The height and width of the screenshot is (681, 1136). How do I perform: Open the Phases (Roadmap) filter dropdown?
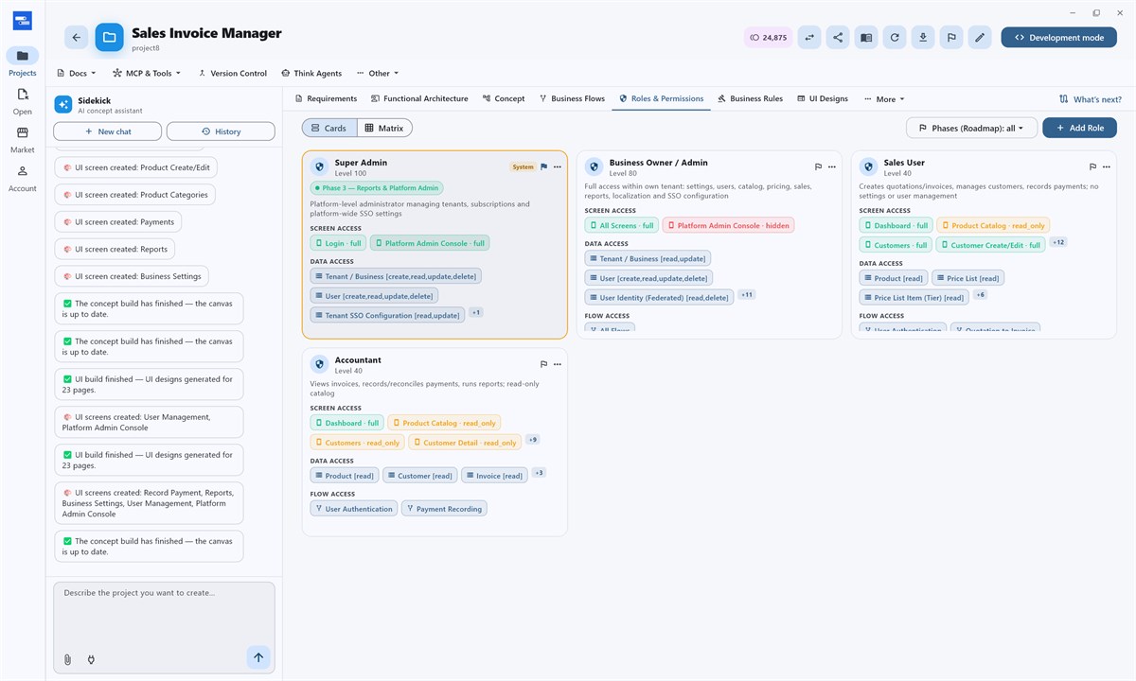click(x=971, y=128)
